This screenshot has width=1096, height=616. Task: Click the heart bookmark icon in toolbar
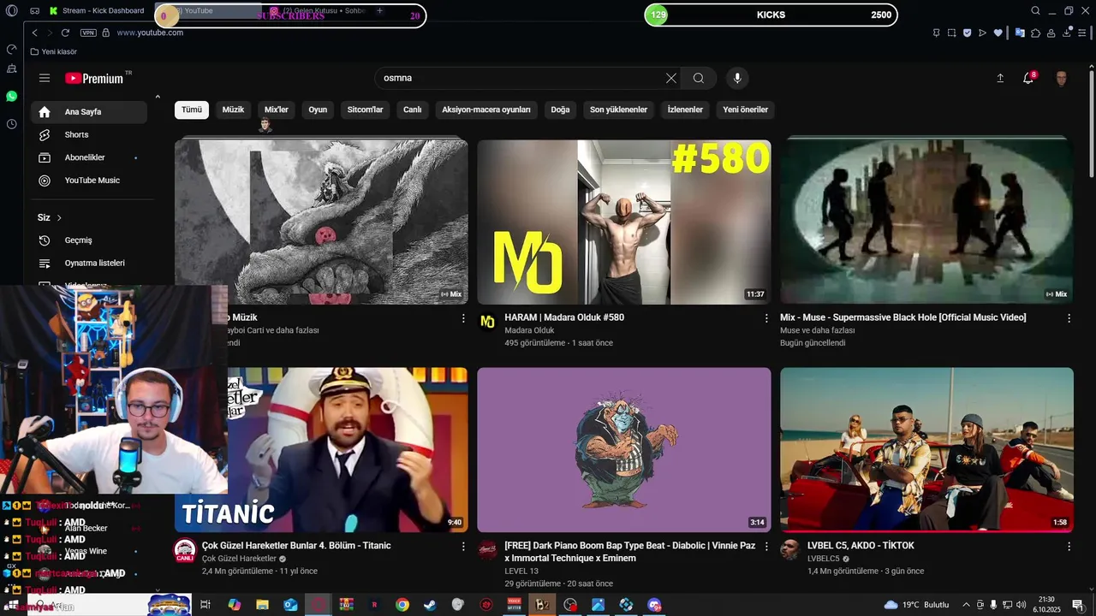(x=998, y=33)
